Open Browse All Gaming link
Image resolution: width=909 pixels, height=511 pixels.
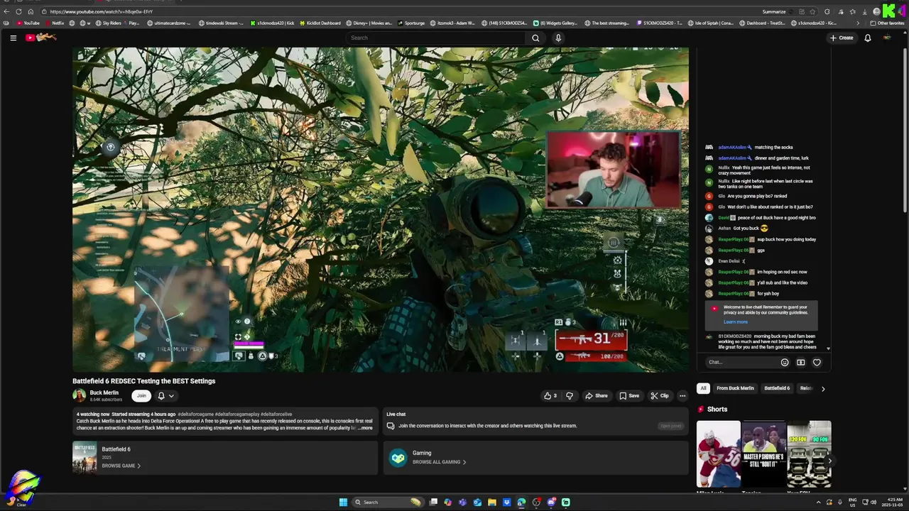[x=439, y=462]
